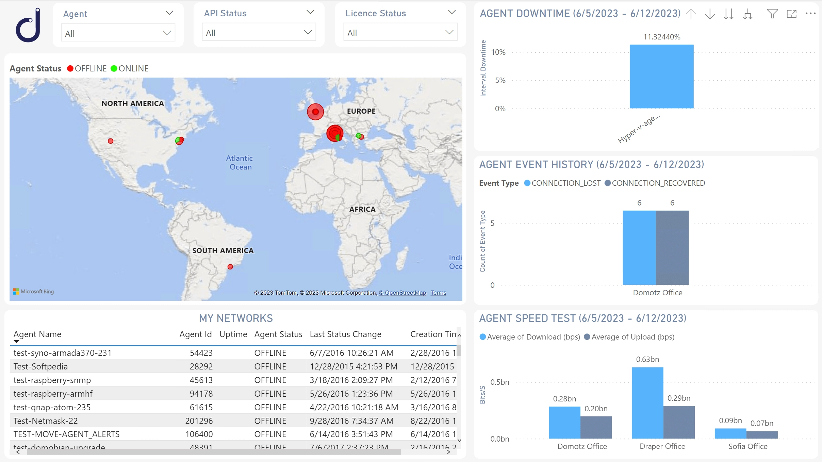Select the Test-Softpedia row

pyautogui.click(x=233, y=366)
